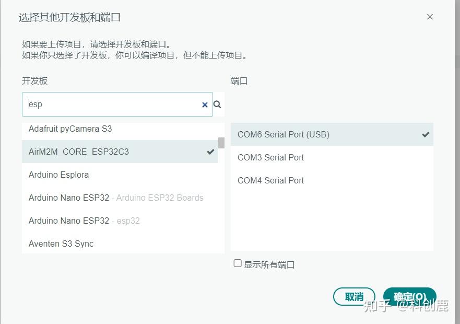Click the 取消 cancel button
Viewport: 460px width, 324px height.
[x=354, y=296]
